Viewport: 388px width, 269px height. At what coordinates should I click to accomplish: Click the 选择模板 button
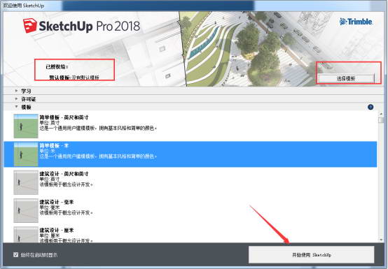(x=346, y=78)
